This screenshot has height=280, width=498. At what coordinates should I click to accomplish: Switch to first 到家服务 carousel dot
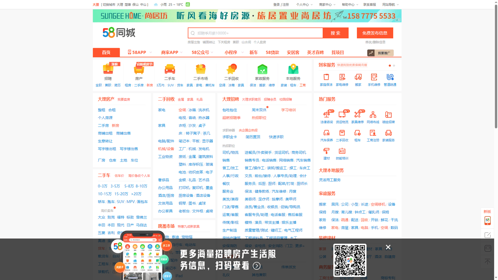coord(390,65)
